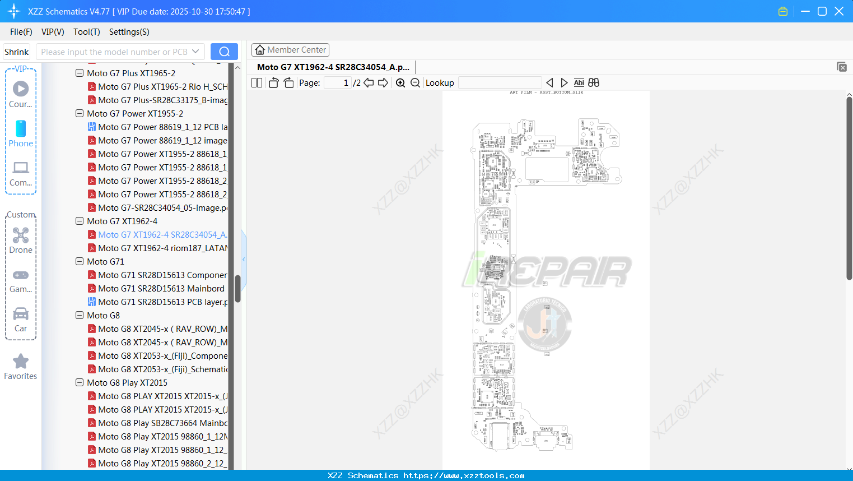Open the Courses category in sidebar
The height and width of the screenshot is (481, 853).
[x=21, y=94]
